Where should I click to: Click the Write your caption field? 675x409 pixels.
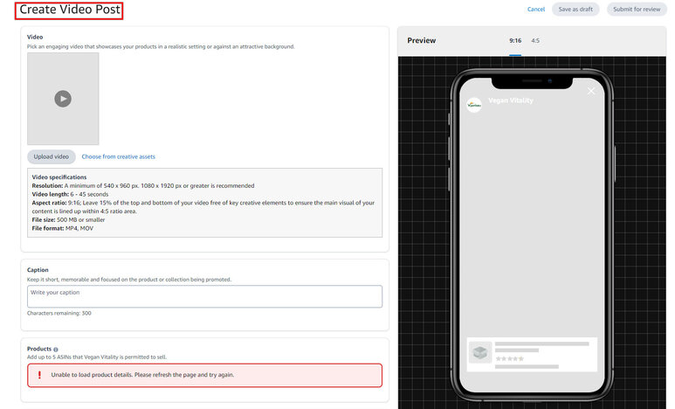pyautogui.click(x=204, y=296)
